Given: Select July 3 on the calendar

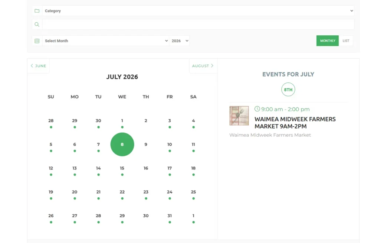Looking at the screenshot, I should click(170, 121).
